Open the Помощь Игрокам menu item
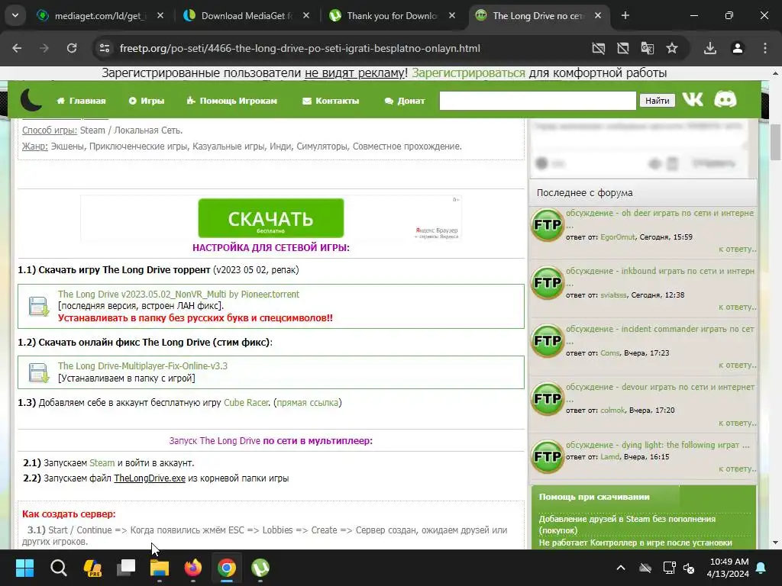Image resolution: width=782 pixels, height=586 pixels. pos(232,101)
